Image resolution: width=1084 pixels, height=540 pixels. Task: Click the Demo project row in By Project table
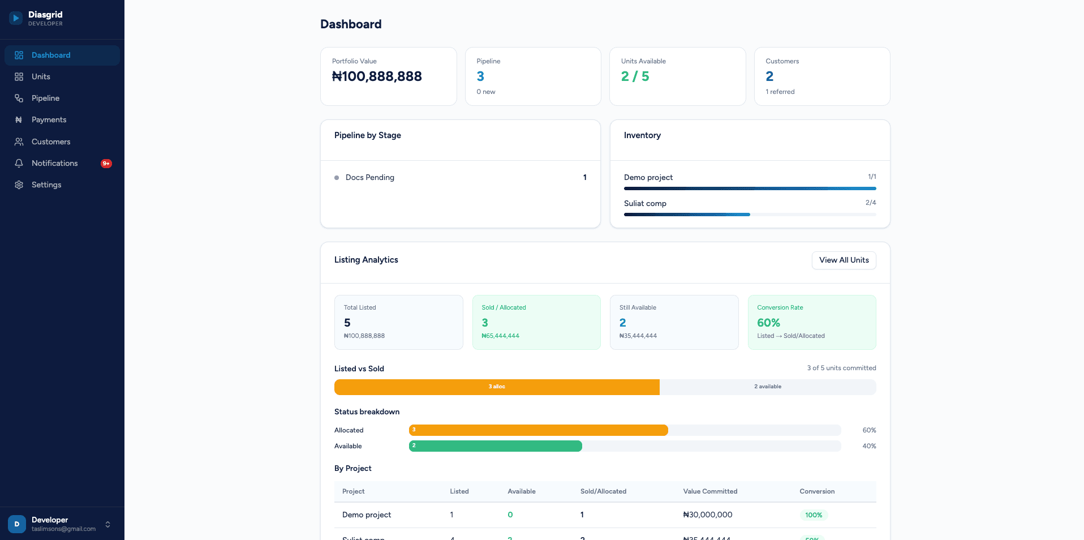(x=605, y=515)
